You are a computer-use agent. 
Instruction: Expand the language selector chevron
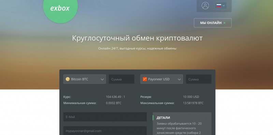click(224, 5)
